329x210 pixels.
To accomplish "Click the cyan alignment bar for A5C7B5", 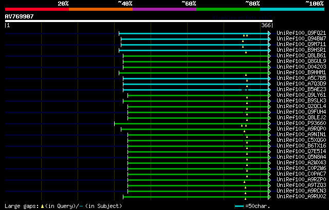I will (195, 78).
